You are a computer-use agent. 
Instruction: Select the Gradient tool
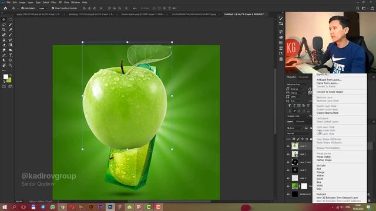tap(11, 45)
